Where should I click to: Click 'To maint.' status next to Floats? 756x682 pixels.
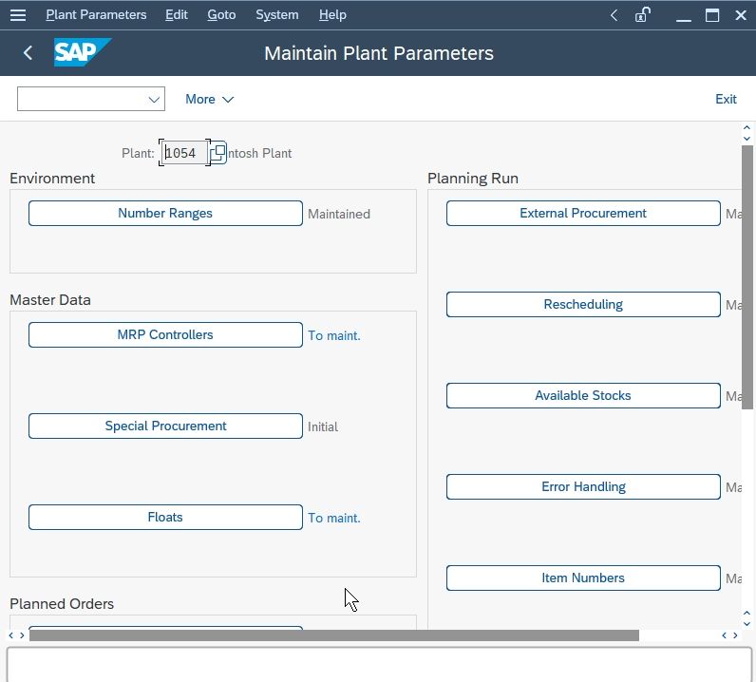[334, 518]
